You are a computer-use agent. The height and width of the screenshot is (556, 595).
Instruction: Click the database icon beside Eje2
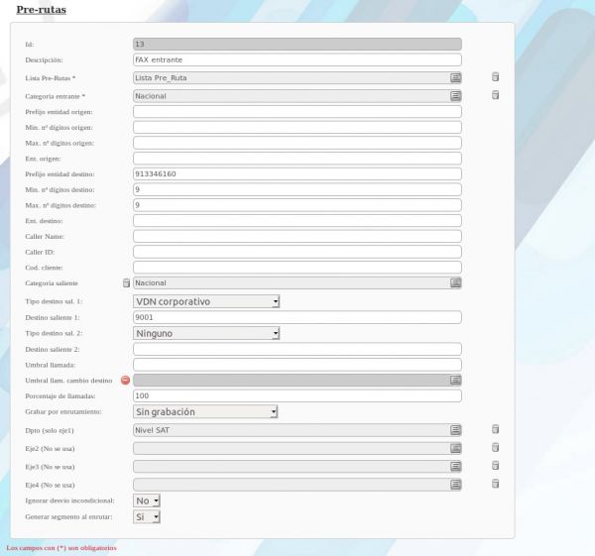(495, 448)
